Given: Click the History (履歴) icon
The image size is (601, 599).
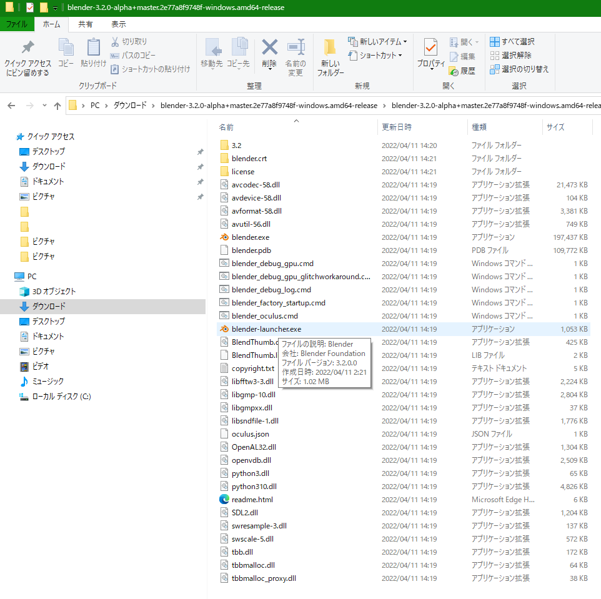Looking at the screenshot, I should coord(454,71).
